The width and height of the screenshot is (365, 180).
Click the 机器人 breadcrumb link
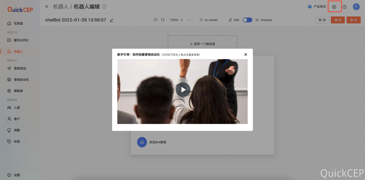click(x=61, y=7)
